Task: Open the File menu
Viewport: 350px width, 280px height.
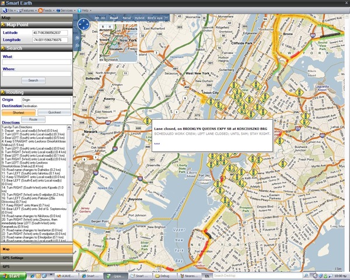Action: (x=9, y=10)
